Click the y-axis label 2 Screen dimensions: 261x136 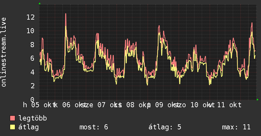pos(32,86)
